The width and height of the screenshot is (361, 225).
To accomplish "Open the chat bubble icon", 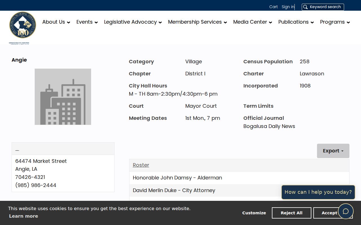I will click(x=346, y=211).
